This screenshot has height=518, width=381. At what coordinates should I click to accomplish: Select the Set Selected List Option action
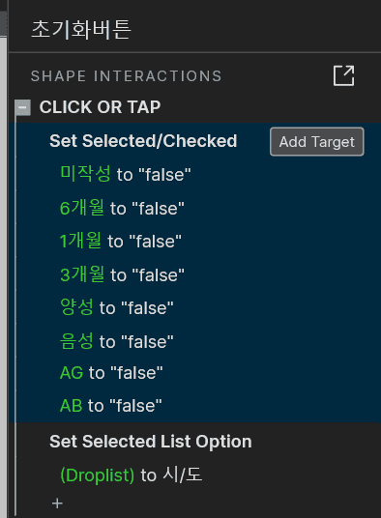(x=151, y=442)
